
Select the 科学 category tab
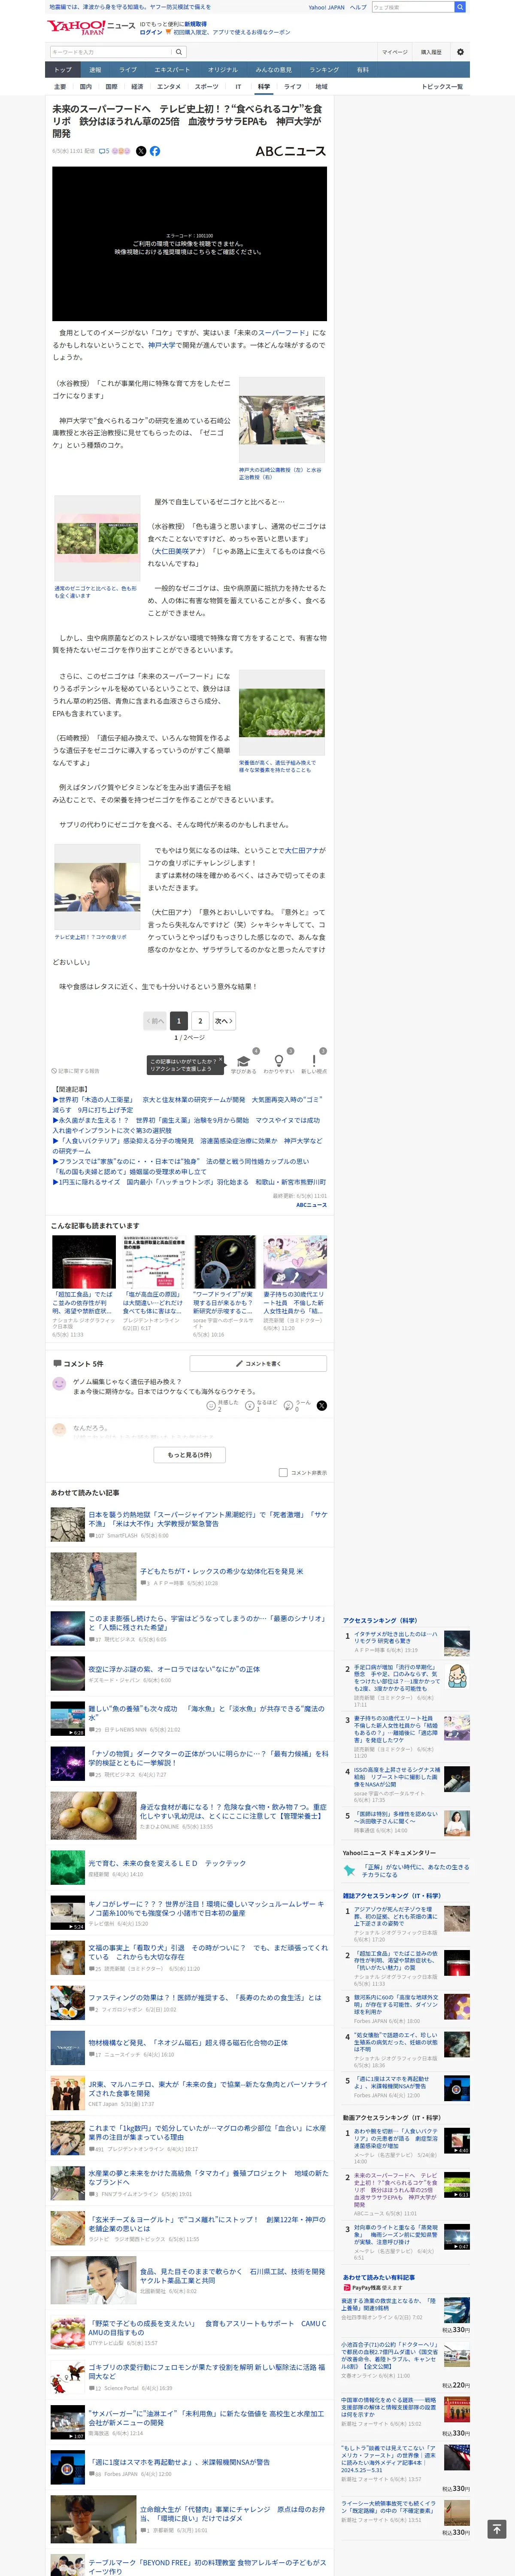point(264,87)
